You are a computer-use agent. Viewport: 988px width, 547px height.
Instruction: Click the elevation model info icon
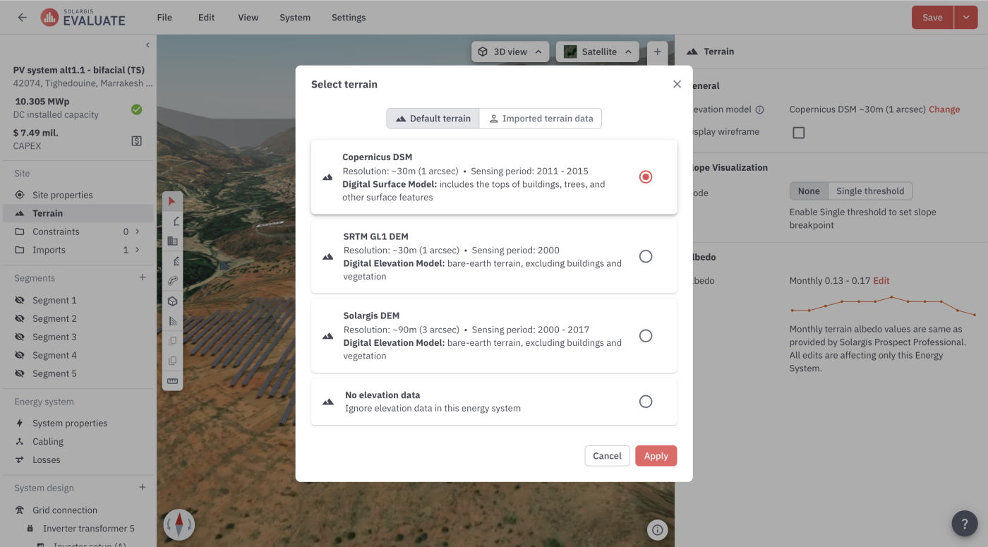[x=760, y=109]
